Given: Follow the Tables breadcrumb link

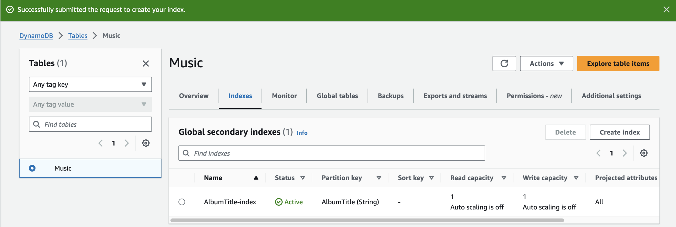Looking at the screenshot, I should click(78, 36).
